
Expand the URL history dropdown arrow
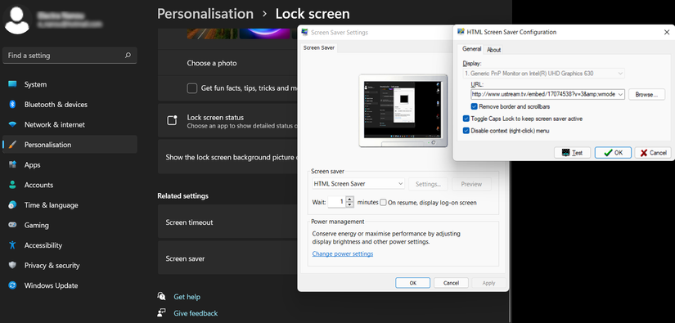[620, 94]
